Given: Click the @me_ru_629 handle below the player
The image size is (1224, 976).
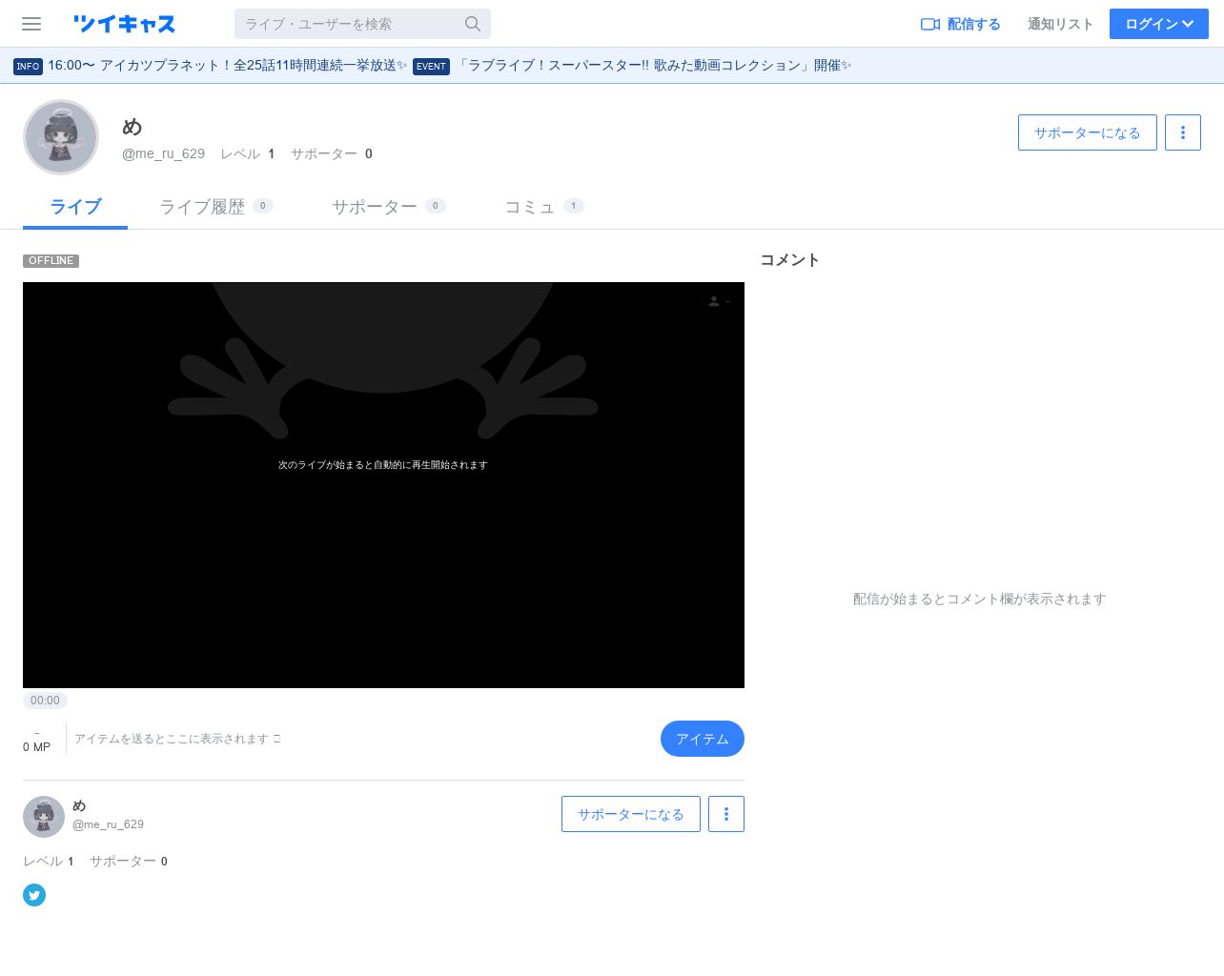Looking at the screenshot, I should 108,824.
